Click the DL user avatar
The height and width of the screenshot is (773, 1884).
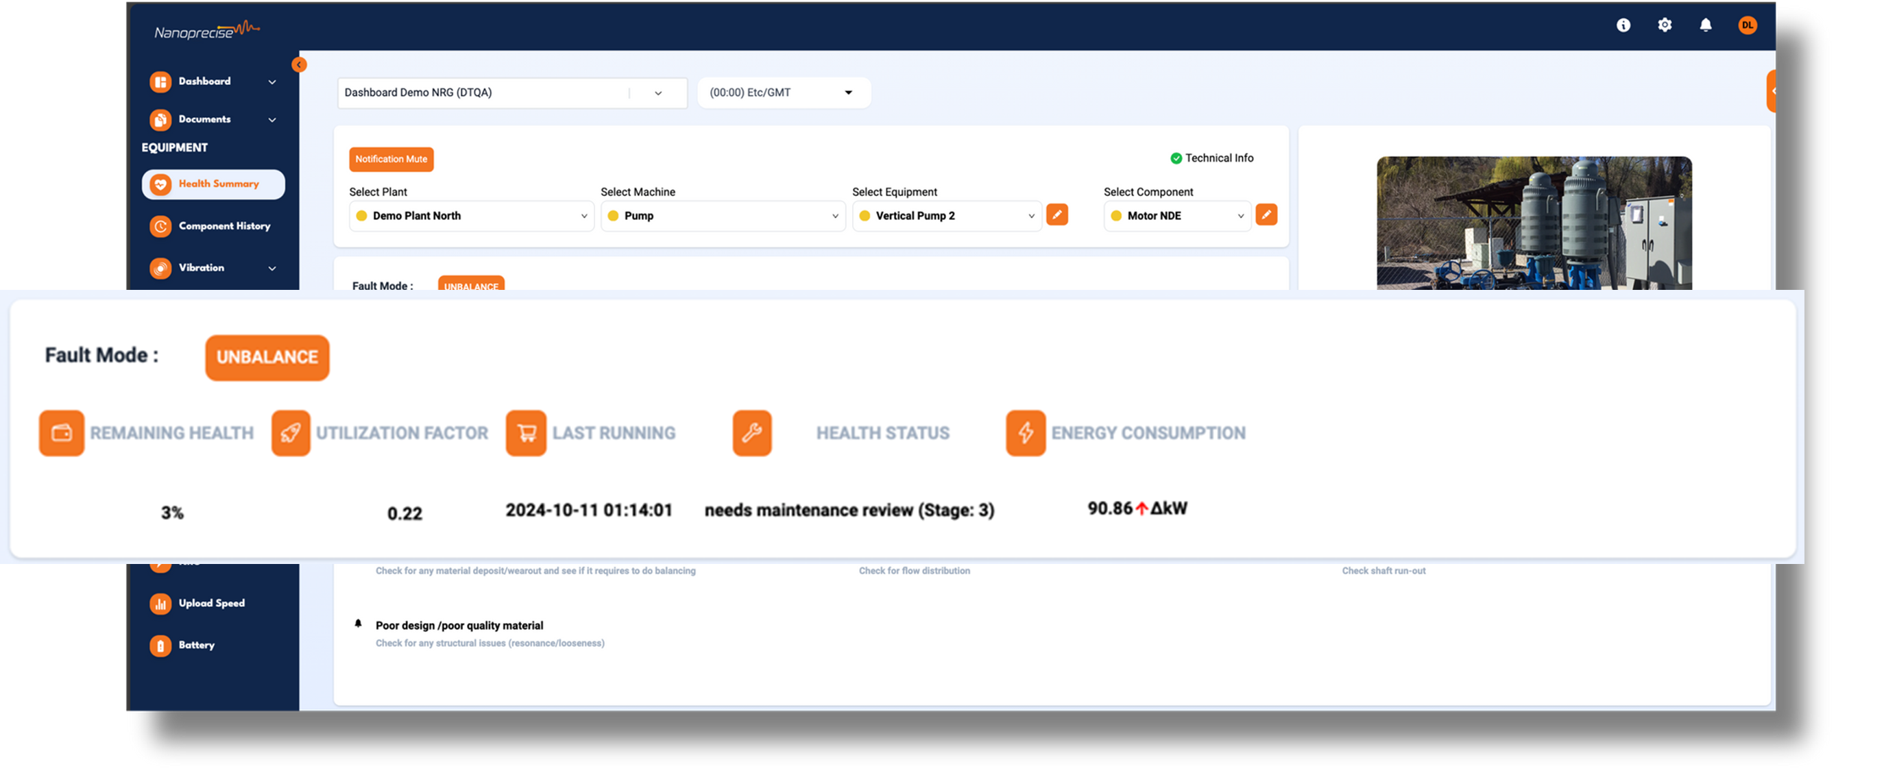coord(1748,25)
